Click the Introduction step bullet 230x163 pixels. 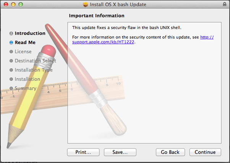click(11, 34)
